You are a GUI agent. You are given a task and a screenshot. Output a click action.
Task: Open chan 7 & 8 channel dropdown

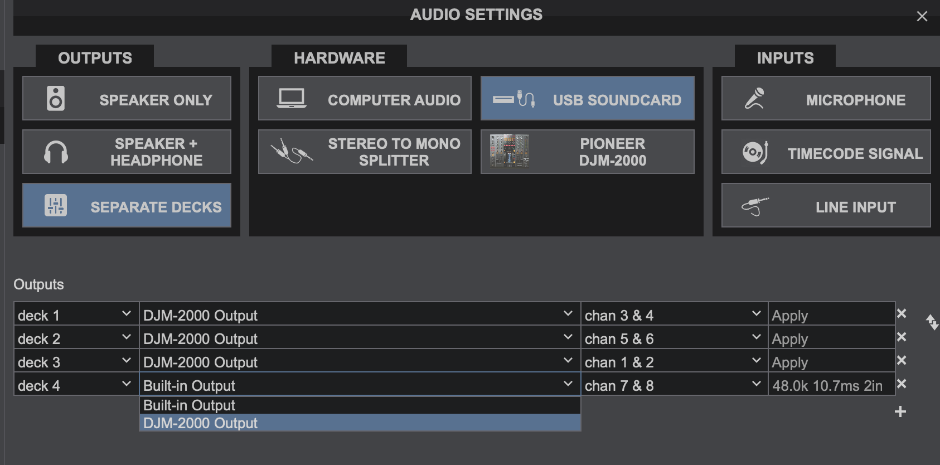675,384
